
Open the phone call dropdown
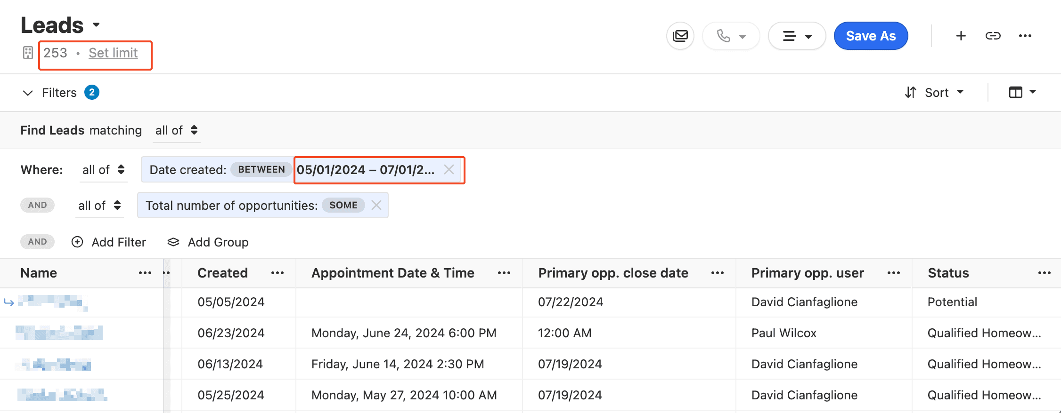731,36
